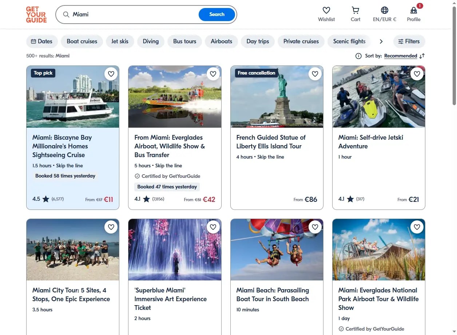Save Everglades National Park Airboat Tour to wishlist
Image resolution: width=457 pixels, height=335 pixels.
(417, 227)
